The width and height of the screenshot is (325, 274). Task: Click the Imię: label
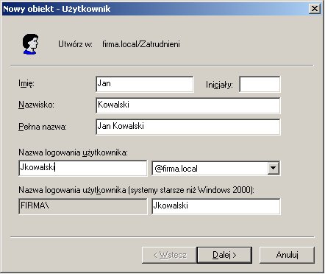[x=26, y=83]
